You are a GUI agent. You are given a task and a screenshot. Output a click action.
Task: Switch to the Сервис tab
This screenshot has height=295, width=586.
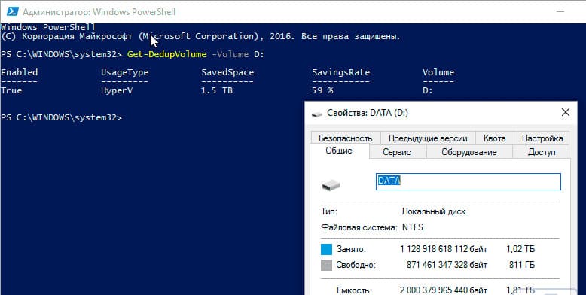coord(397,152)
